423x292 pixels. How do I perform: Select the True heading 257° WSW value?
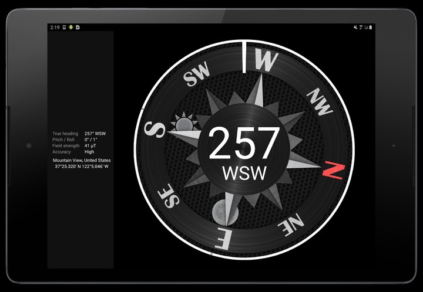point(95,134)
